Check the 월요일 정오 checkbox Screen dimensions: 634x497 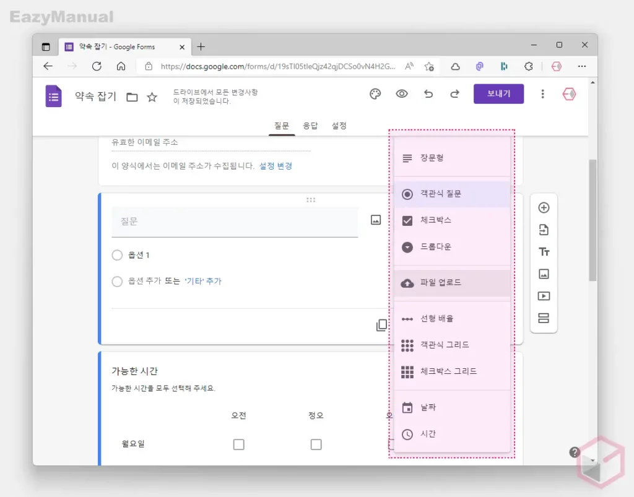[x=316, y=444]
